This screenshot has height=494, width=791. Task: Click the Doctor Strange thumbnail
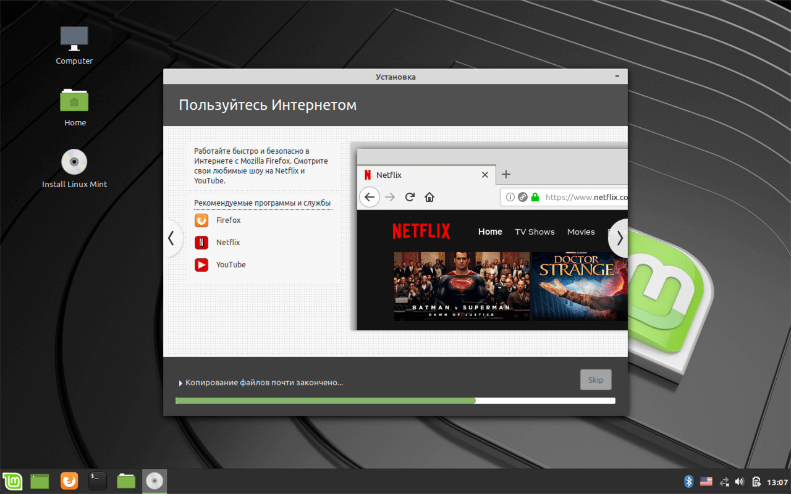coord(580,286)
